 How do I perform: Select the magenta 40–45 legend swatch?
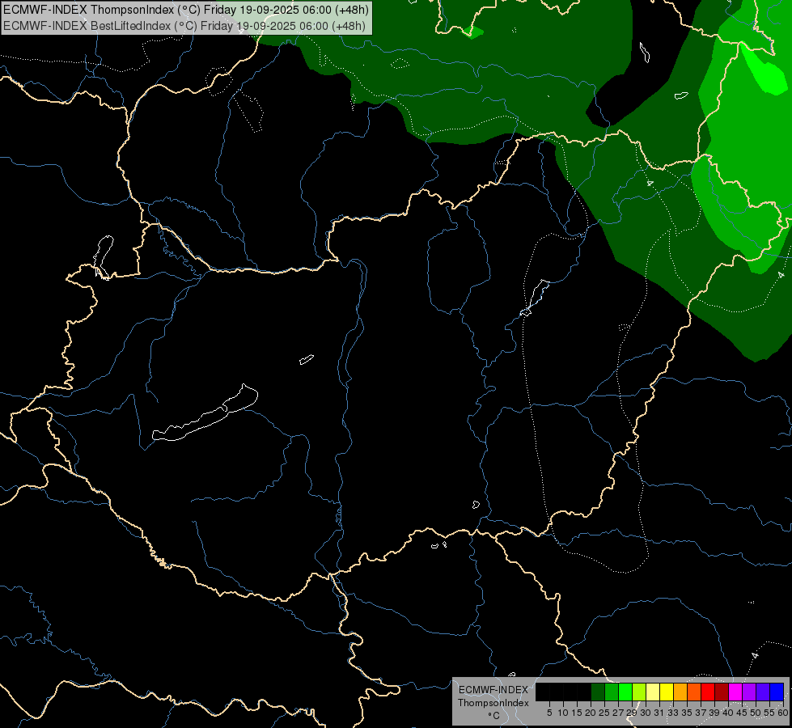tap(735, 692)
